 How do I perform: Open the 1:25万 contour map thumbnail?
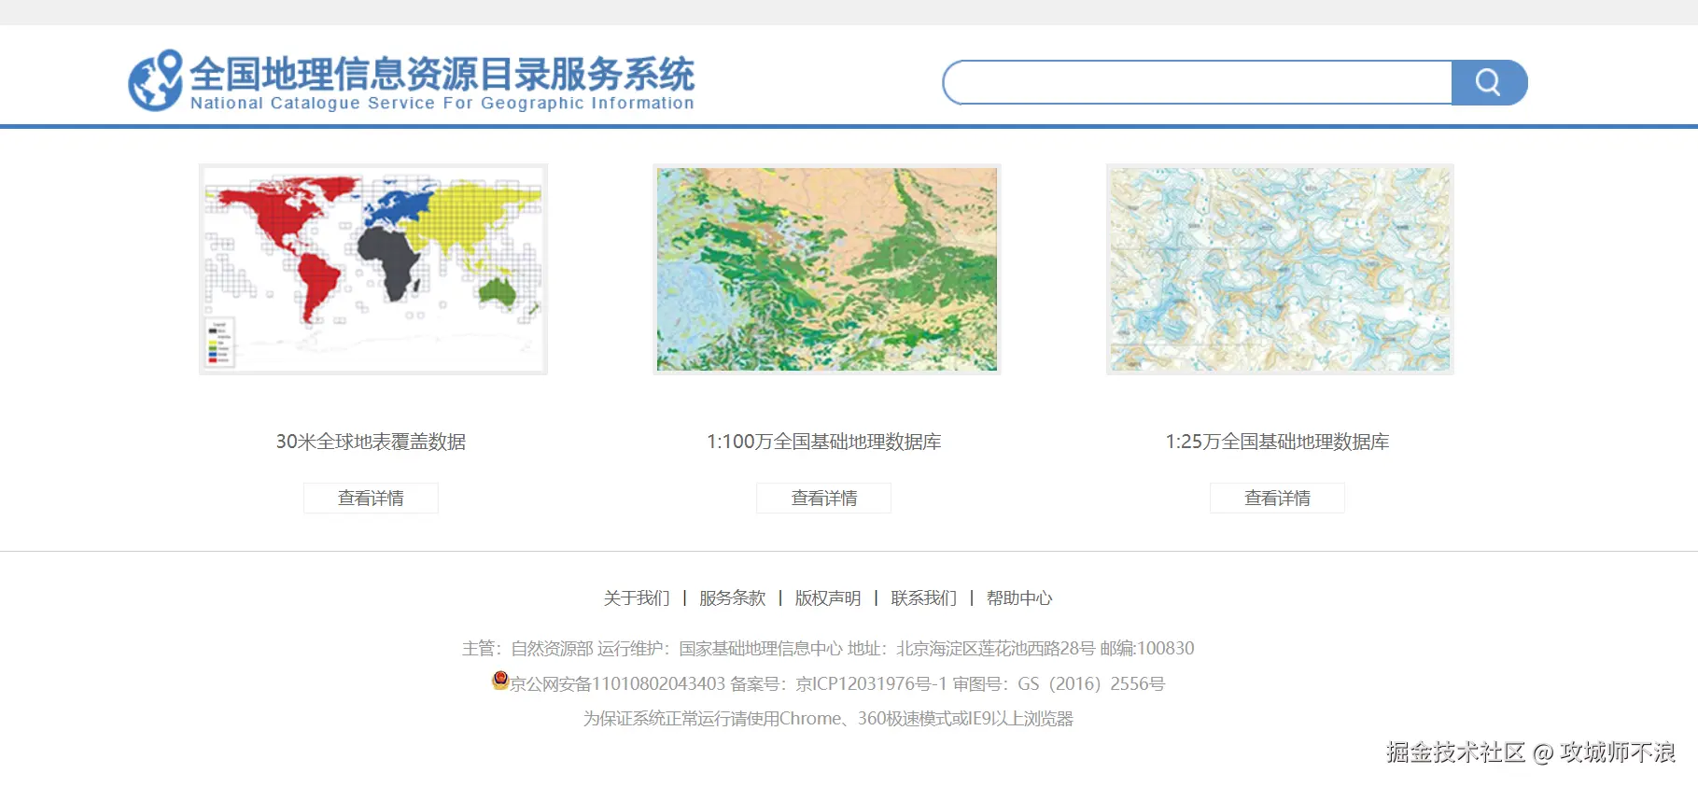(x=1280, y=269)
